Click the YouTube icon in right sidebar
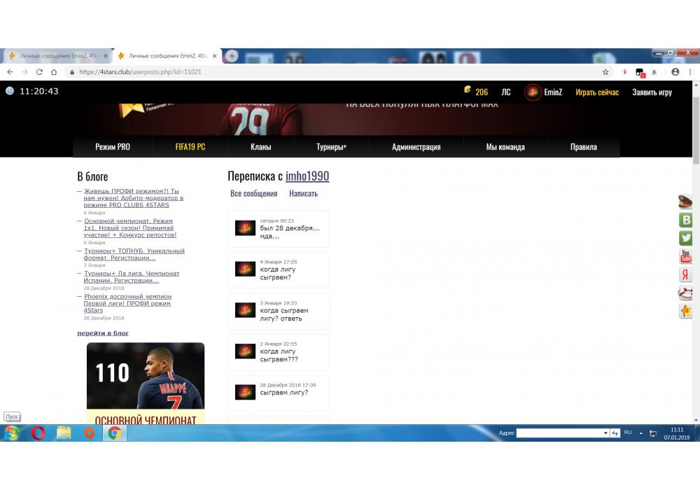 click(x=686, y=256)
